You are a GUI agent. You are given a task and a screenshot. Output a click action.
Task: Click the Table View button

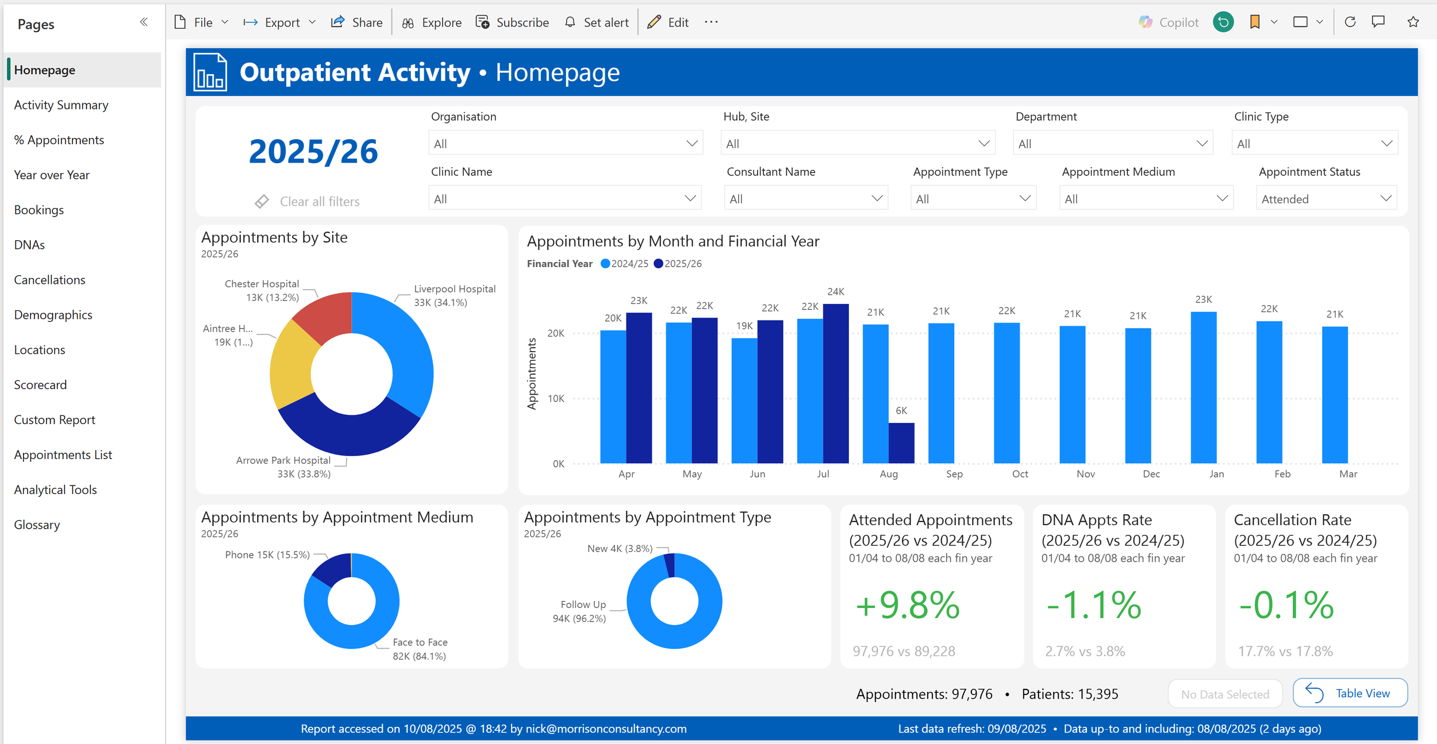pyautogui.click(x=1350, y=693)
